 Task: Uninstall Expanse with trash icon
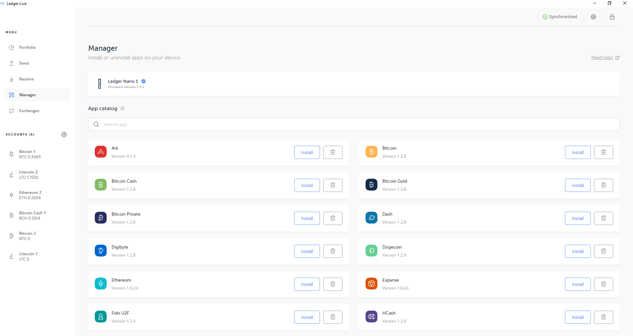point(604,284)
